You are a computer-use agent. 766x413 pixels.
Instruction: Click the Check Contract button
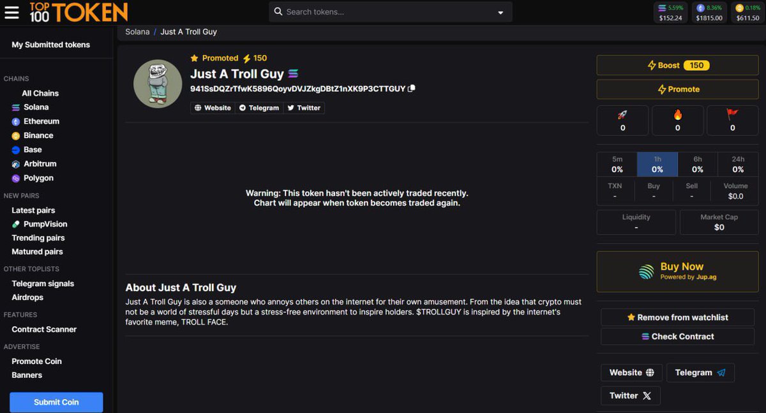point(678,337)
